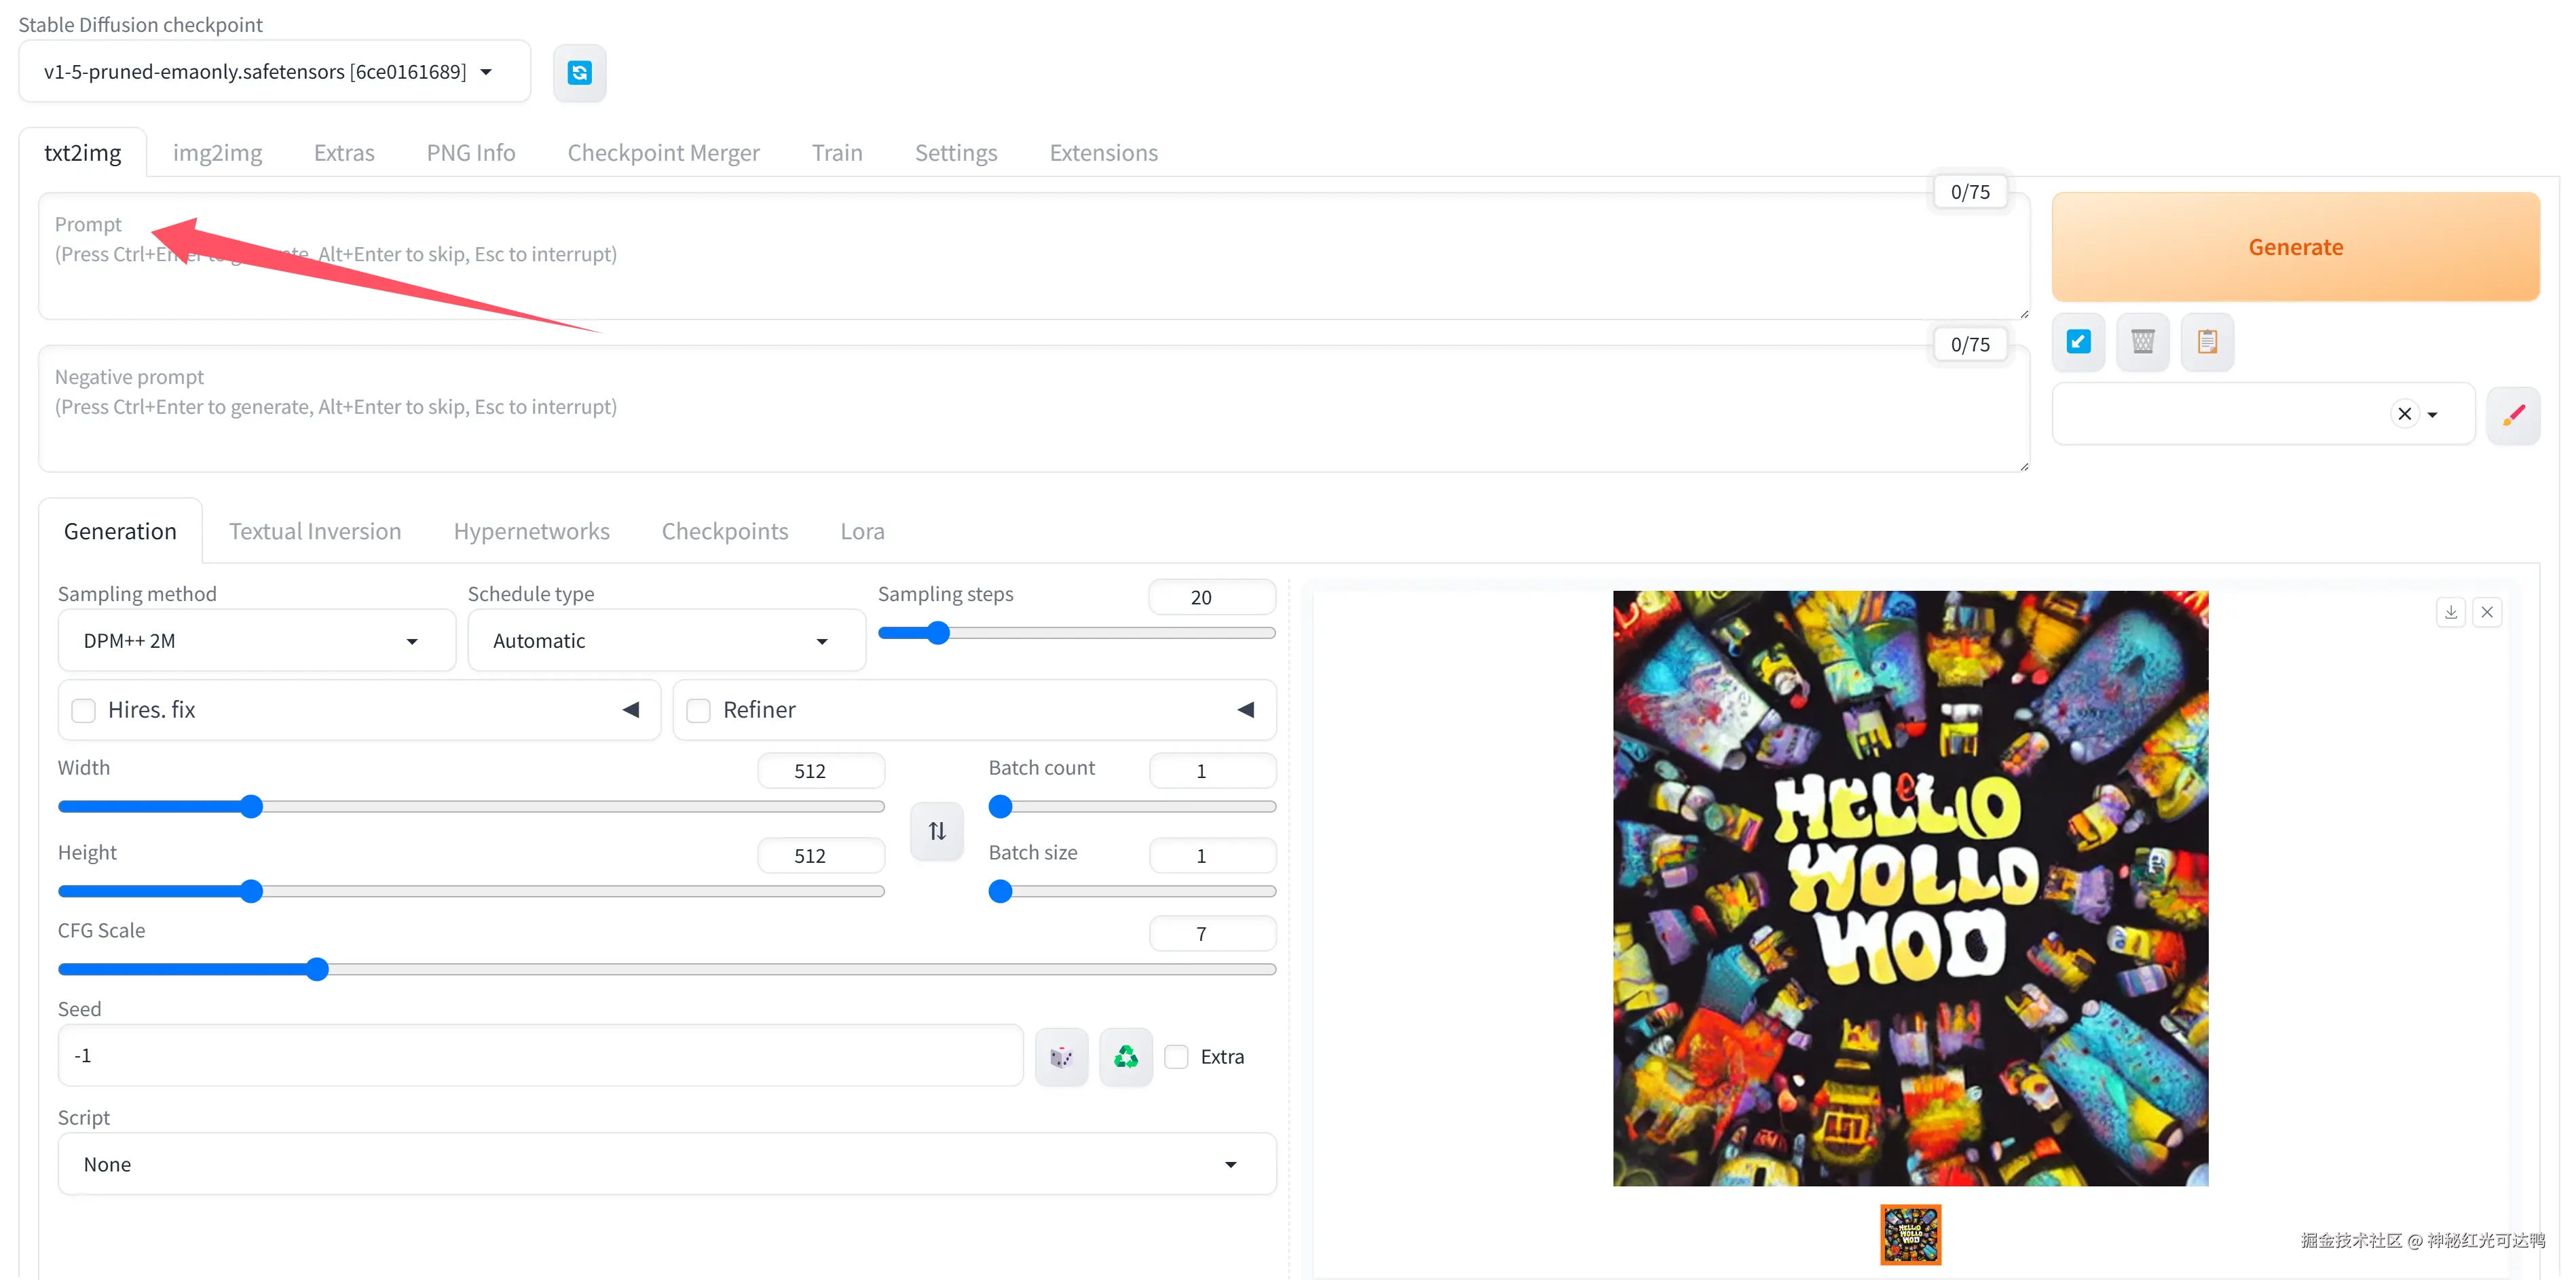Click the dice random seed icon
This screenshot has width=2576, height=1280.
coord(1061,1056)
